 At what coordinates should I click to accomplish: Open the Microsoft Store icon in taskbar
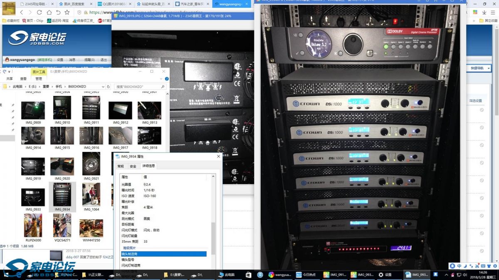(248, 275)
